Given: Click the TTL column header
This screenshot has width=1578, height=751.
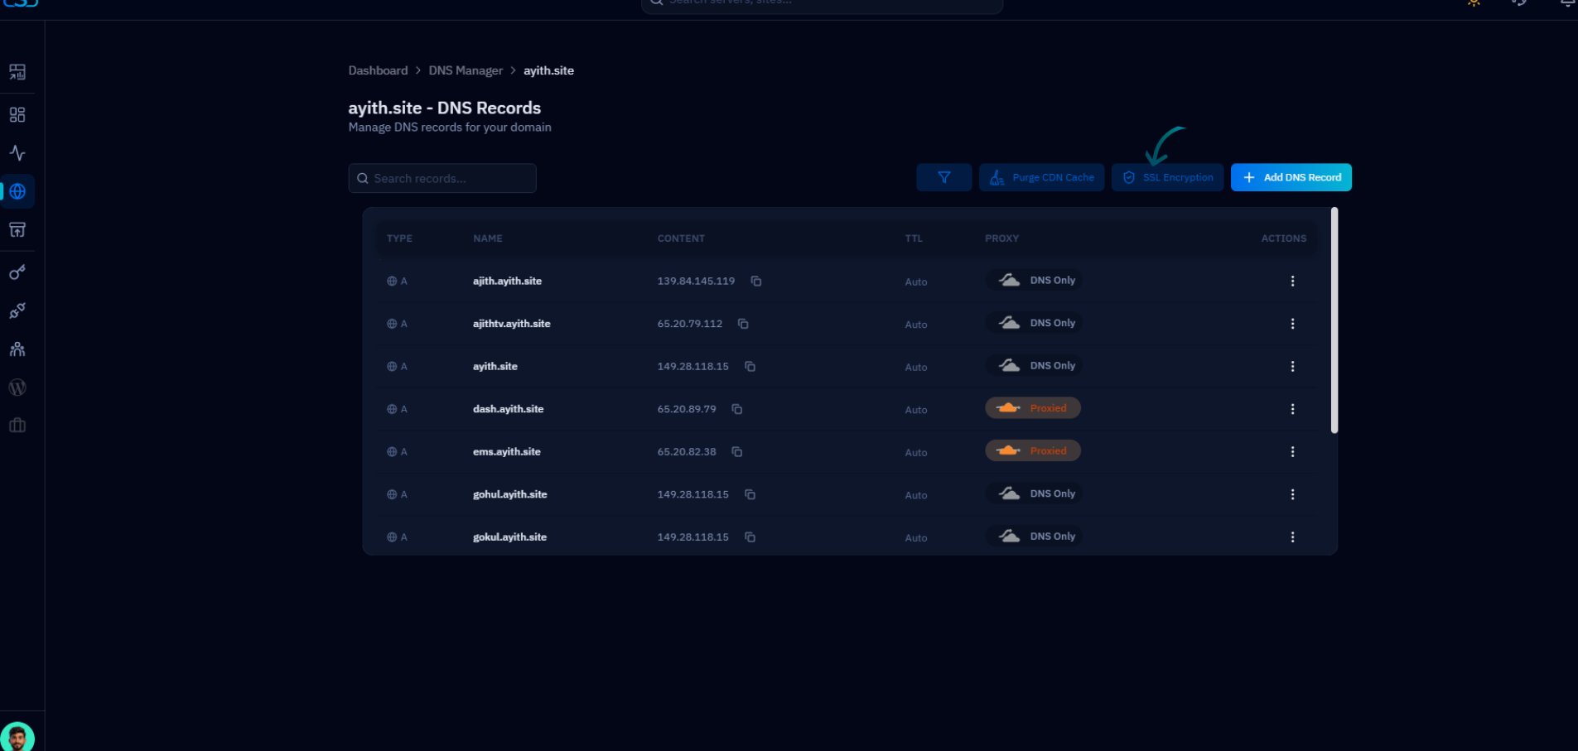Looking at the screenshot, I should point(913,238).
